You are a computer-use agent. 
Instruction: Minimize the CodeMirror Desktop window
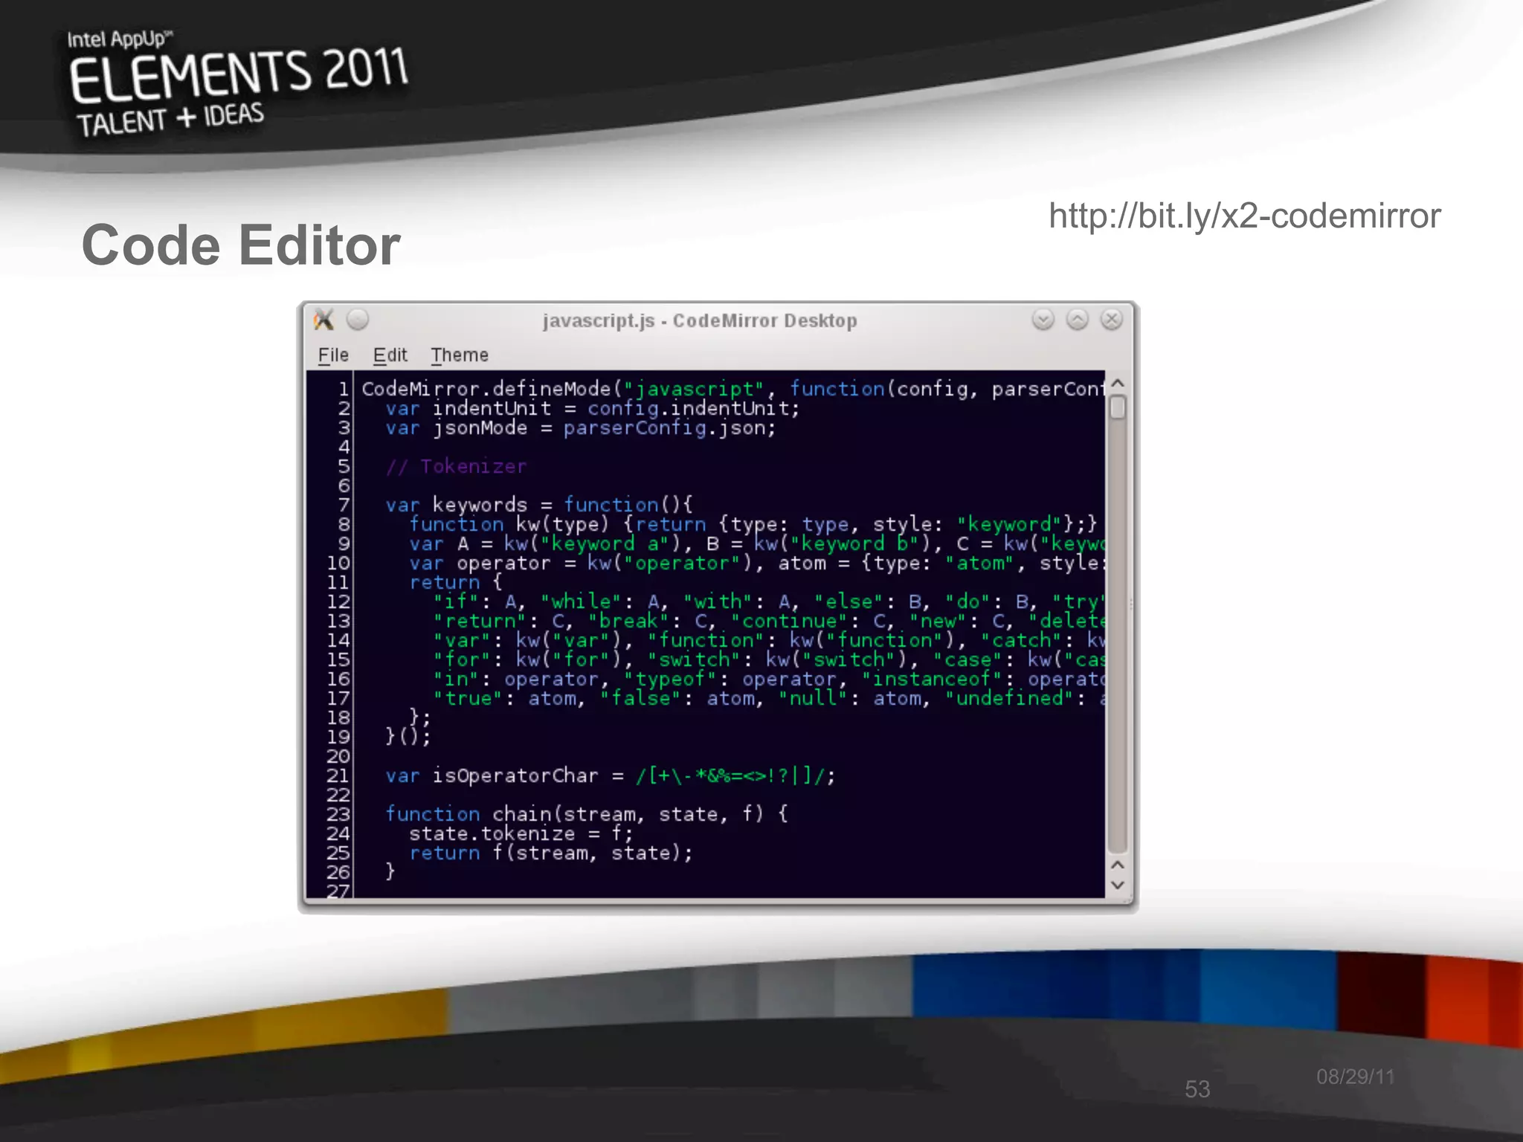coord(1043,320)
